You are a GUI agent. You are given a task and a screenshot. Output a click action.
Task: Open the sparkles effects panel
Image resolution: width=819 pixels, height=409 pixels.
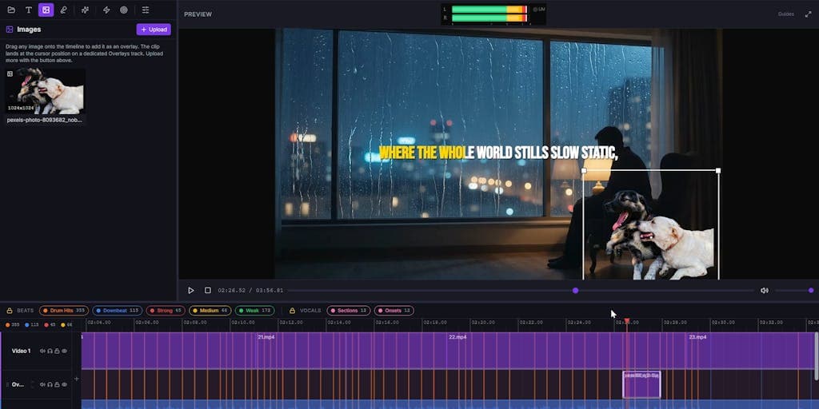click(85, 10)
